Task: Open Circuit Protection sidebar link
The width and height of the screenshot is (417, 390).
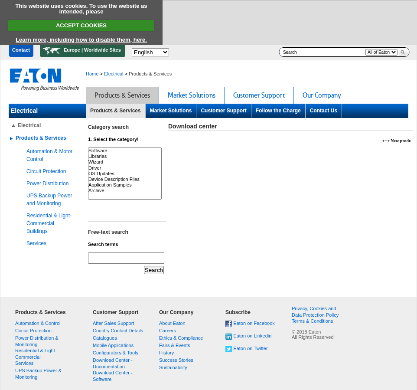Action: [46, 171]
